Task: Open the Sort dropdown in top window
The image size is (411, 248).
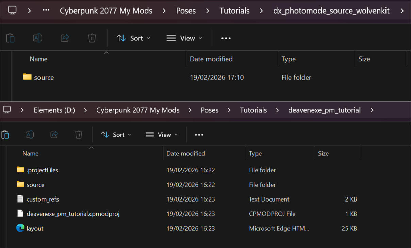Action: [133, 38]
